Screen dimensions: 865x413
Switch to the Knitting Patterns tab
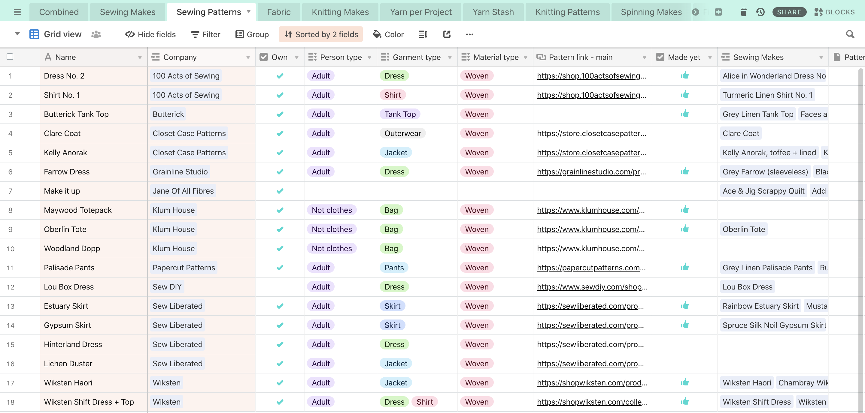[x=567, y=12]
